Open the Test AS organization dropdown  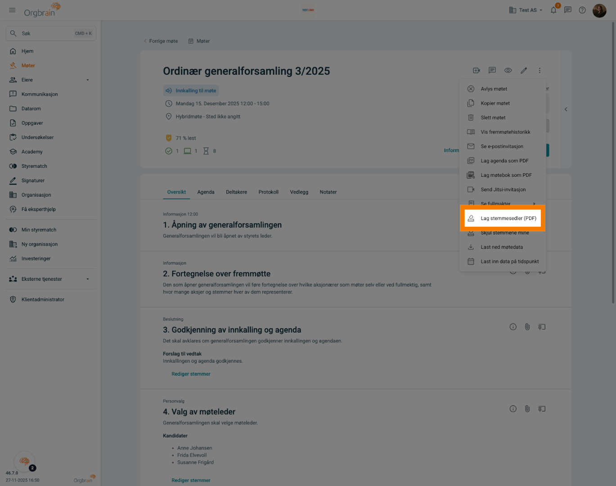click(526, 10)
